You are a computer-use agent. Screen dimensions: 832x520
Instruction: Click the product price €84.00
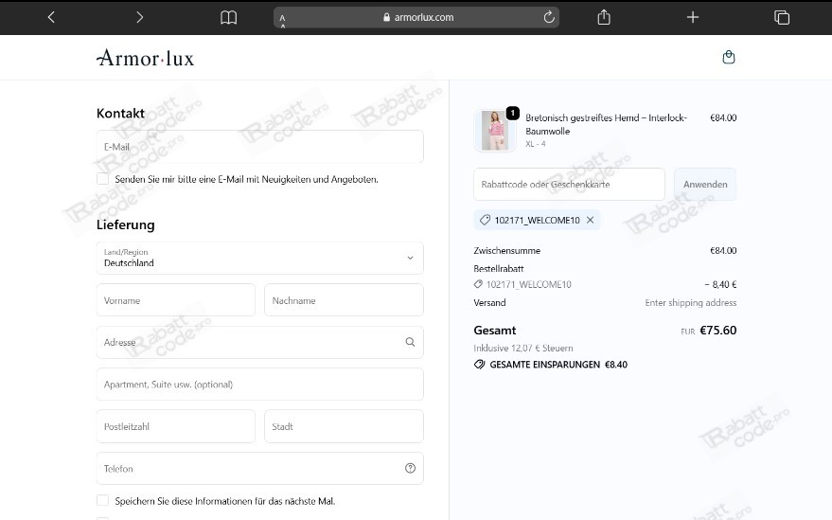(x=723, y=117)
